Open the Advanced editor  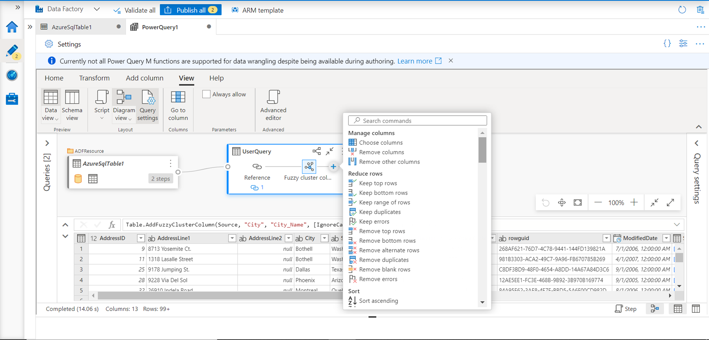tap(273, 105)
